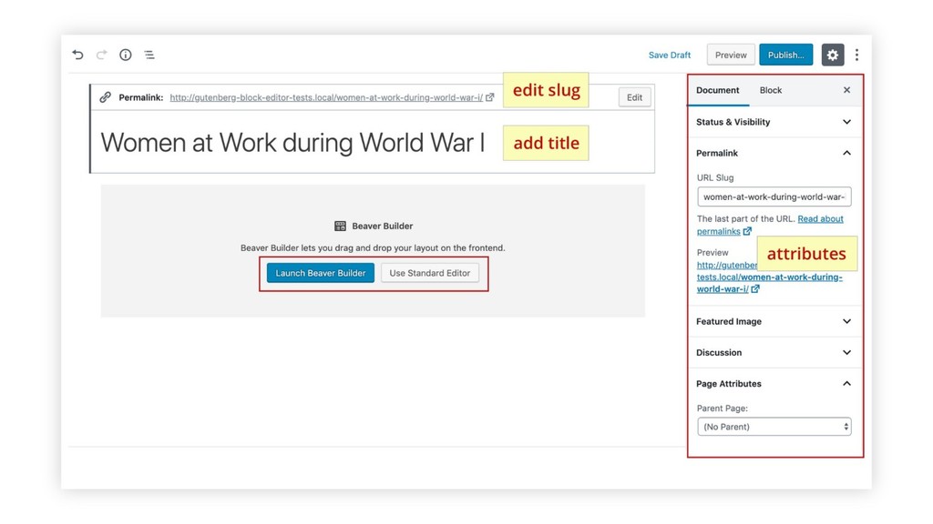The image size is (933, 524).
Task: Close the sidebar with the X icon
Action: click(x=846, y=90)
